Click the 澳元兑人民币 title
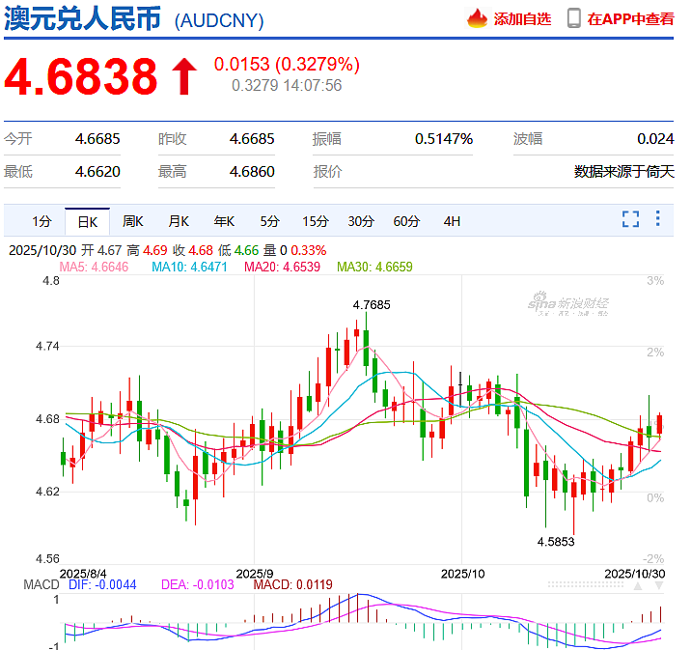Viewport: 691px width, 650px height. pos(82,18)
